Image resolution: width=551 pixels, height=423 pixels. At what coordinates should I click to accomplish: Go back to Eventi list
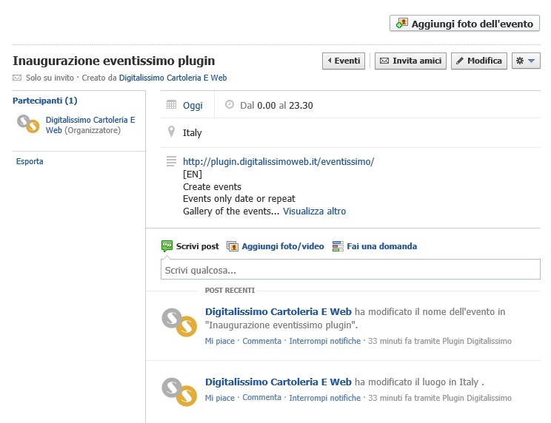(344, 61)
